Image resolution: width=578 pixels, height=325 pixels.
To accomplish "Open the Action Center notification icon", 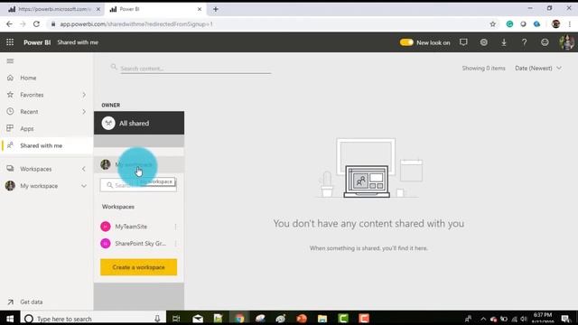I will point(566,319).
